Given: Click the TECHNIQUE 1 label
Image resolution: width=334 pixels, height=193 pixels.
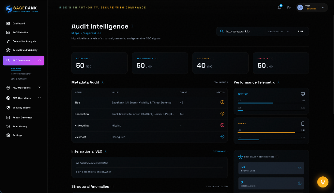Looking at the screenshot, I should [x=220, y=82].
